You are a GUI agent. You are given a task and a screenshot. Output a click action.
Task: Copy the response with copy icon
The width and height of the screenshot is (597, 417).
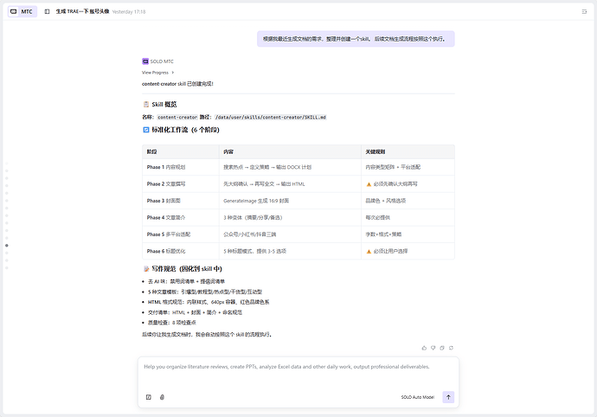443,348
